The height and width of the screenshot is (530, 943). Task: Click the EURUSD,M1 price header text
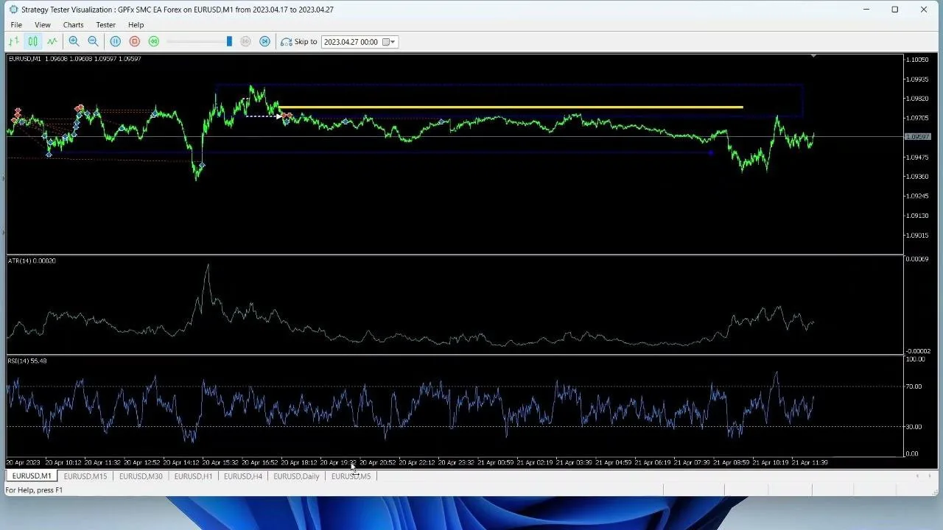[x=74, y=58]
